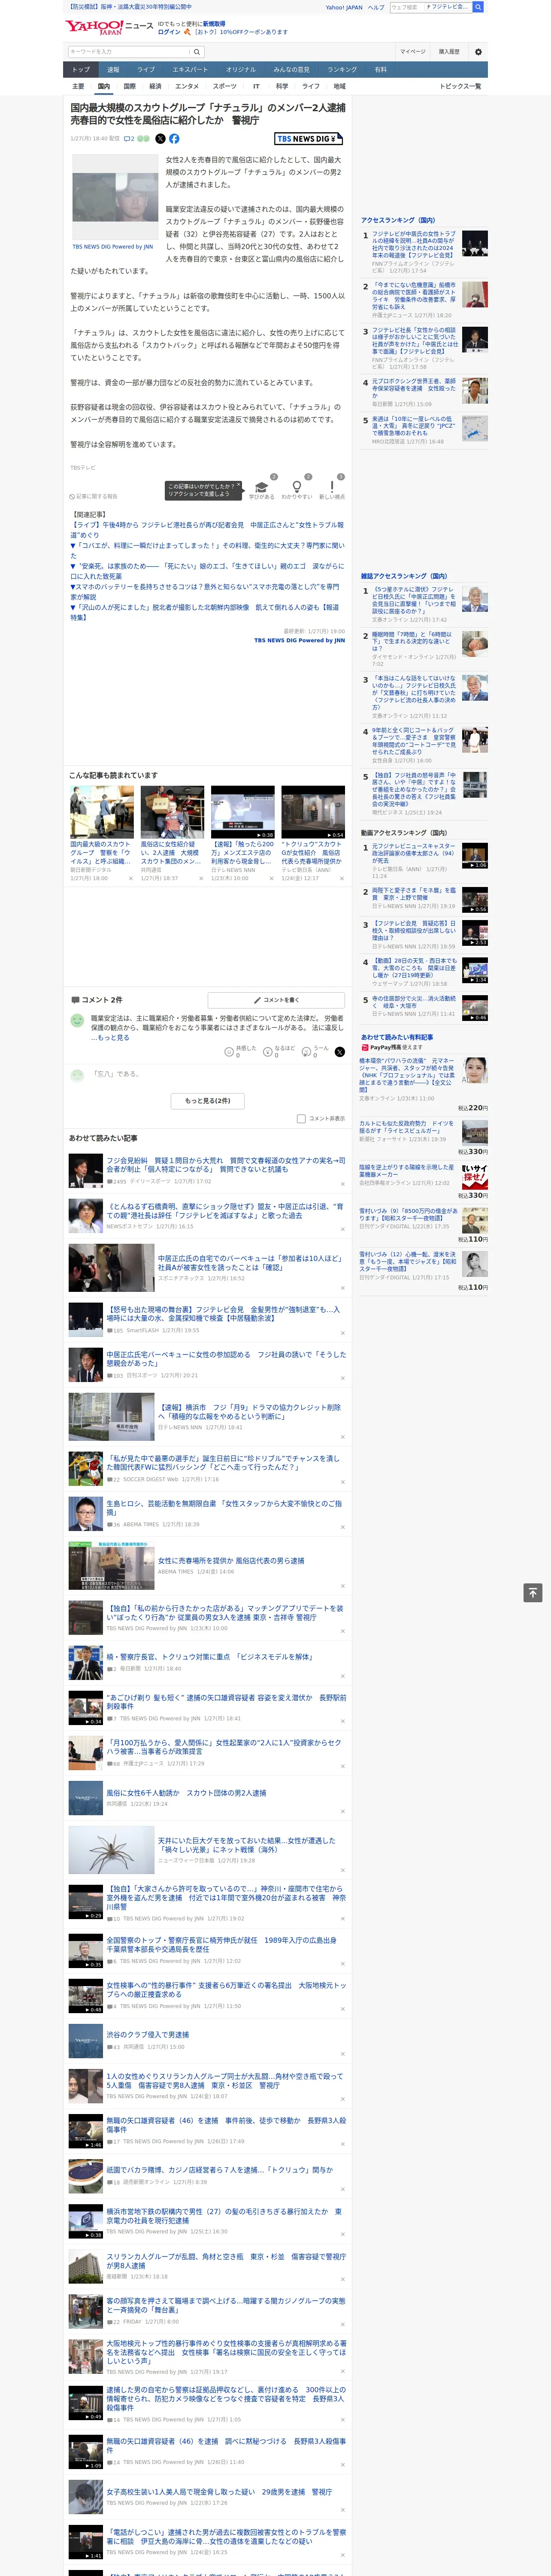Select the ランキング navigation tab

point(342,70)
